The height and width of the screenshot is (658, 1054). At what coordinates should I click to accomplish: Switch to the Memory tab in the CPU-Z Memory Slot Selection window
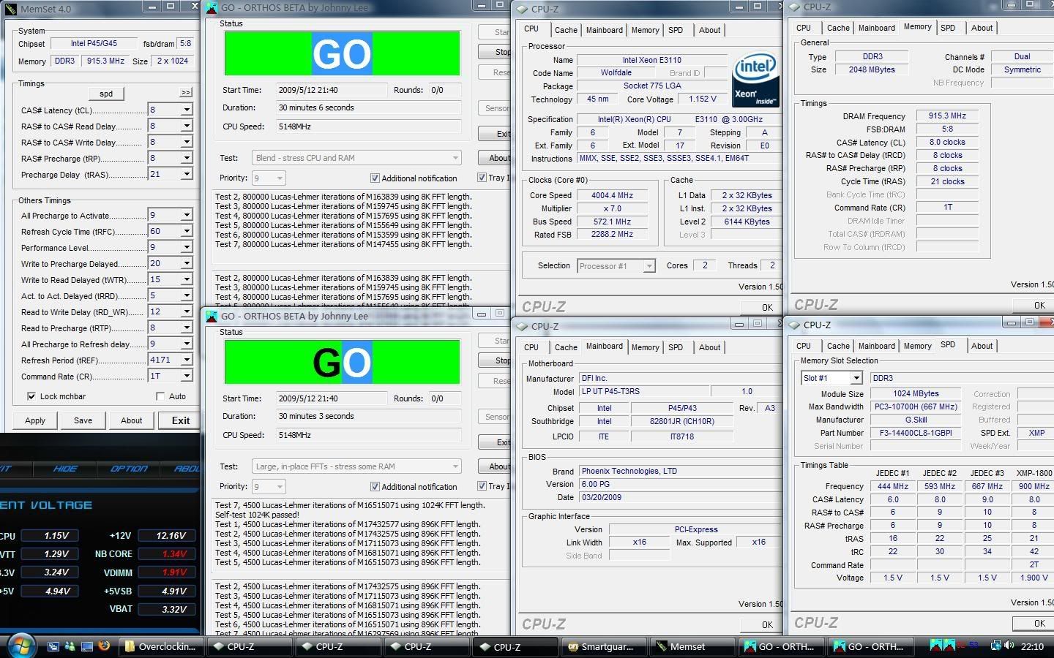917,346
